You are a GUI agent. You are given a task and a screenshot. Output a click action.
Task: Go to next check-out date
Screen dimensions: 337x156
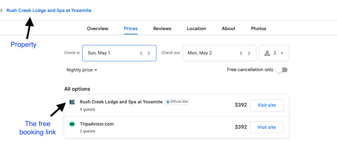pyautogui.click(x=249, y=53)
